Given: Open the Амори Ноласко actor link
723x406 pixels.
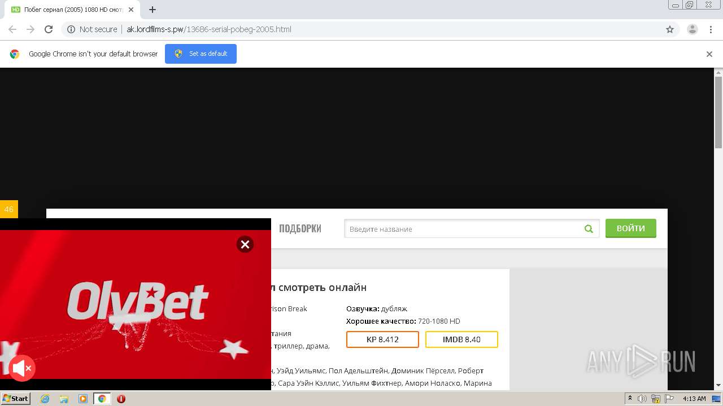Looking at the screenshot, I should pos(434,383).
